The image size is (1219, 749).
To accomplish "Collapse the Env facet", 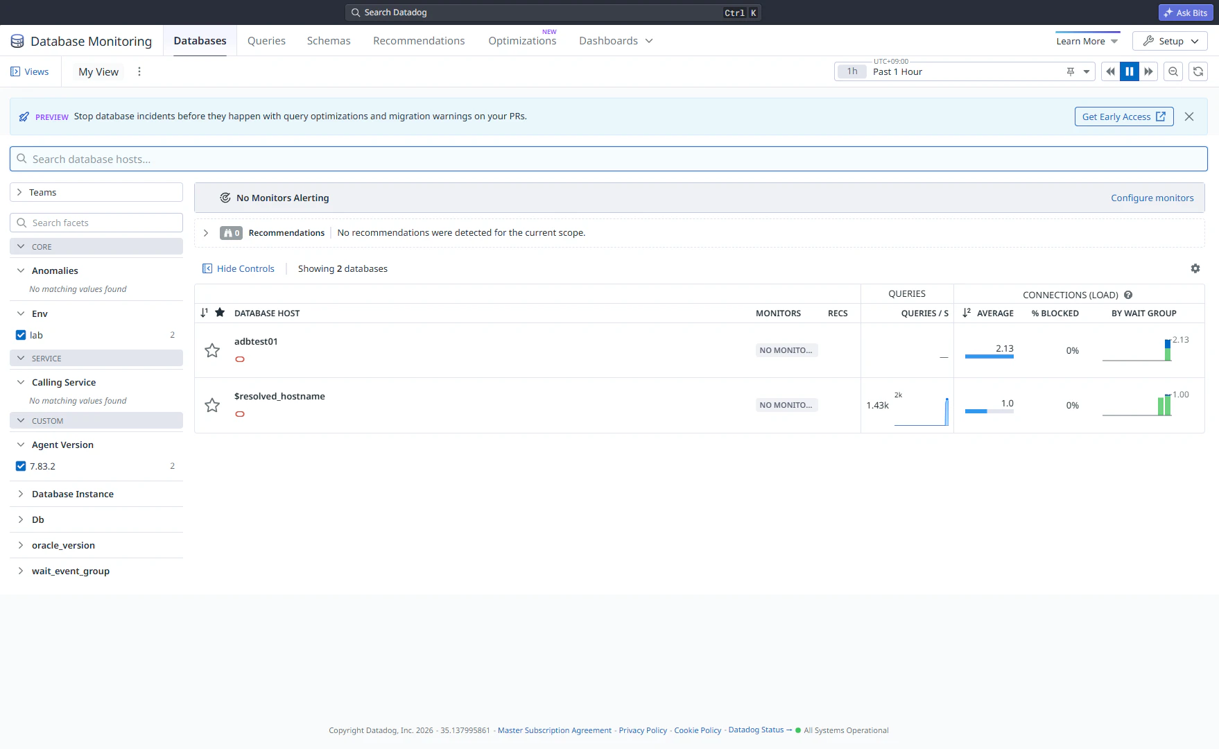I will (21, 313).
